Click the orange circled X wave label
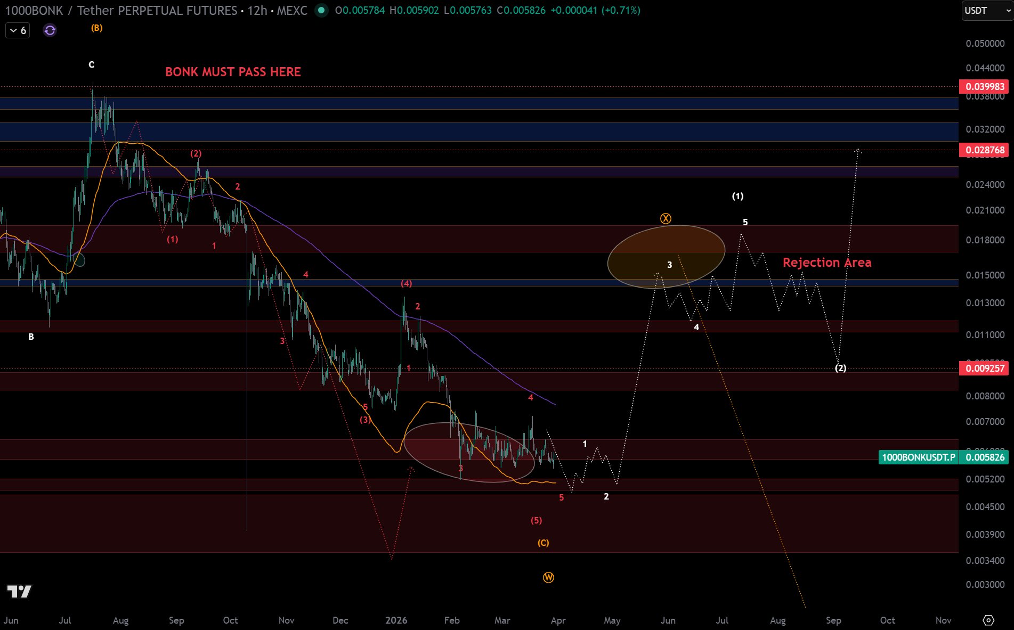This screenshot has width=1014, height=630. pos(666,218)
